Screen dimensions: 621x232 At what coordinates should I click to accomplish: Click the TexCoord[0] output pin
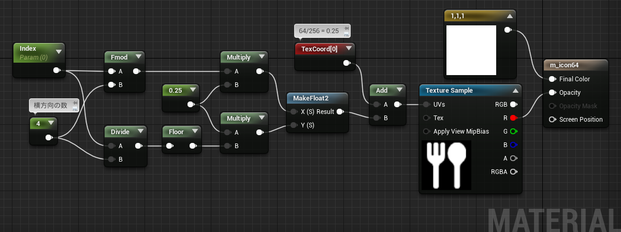tap(346, 63)
